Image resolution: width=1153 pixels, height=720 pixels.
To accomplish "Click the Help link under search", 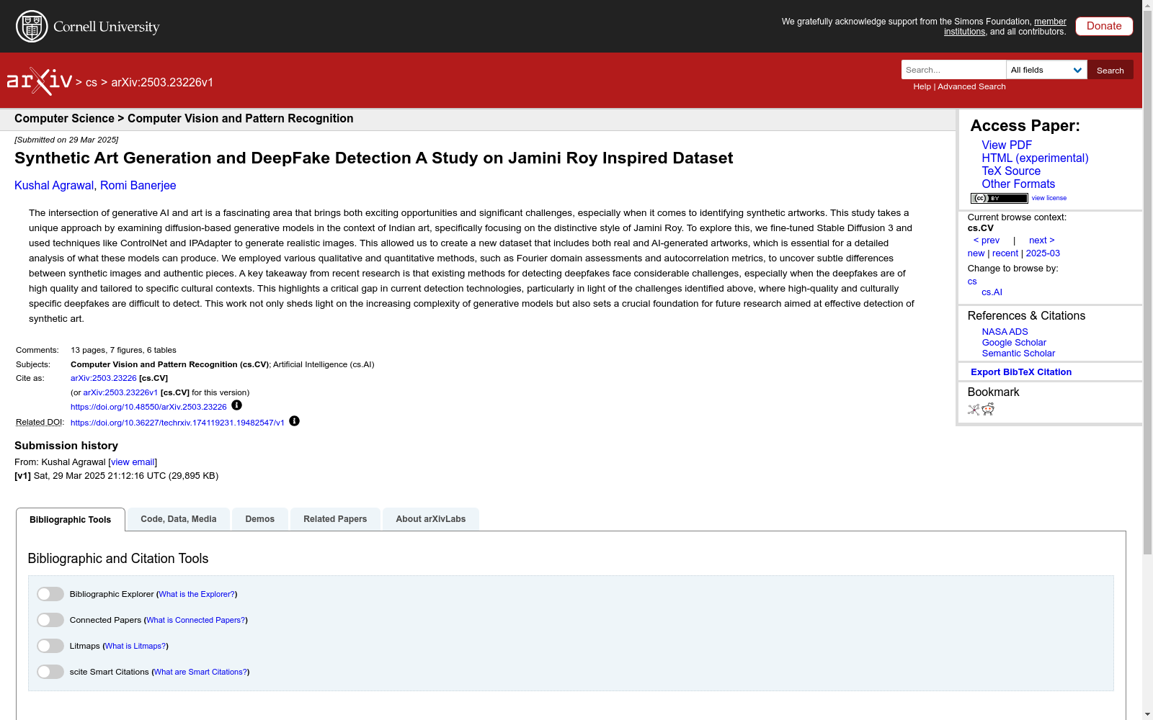I will 922,86.
